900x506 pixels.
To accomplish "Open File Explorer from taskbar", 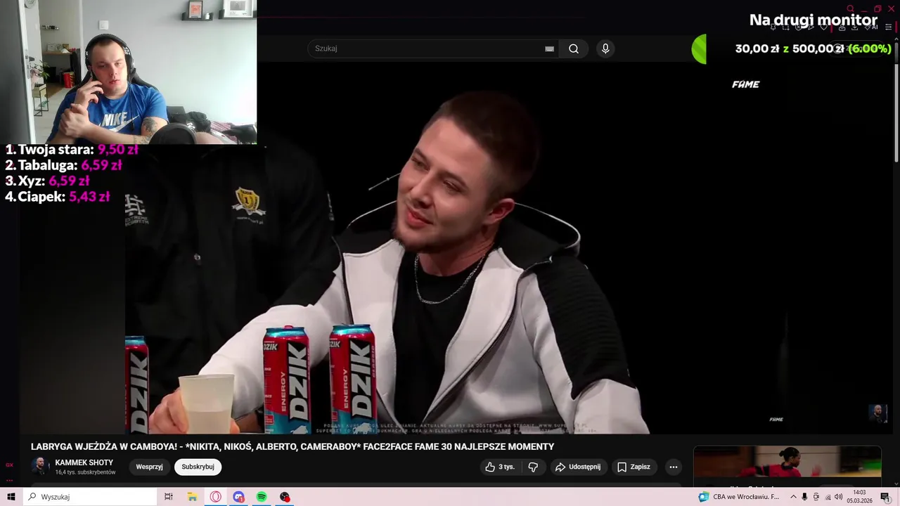I will [x=192, y=497].
